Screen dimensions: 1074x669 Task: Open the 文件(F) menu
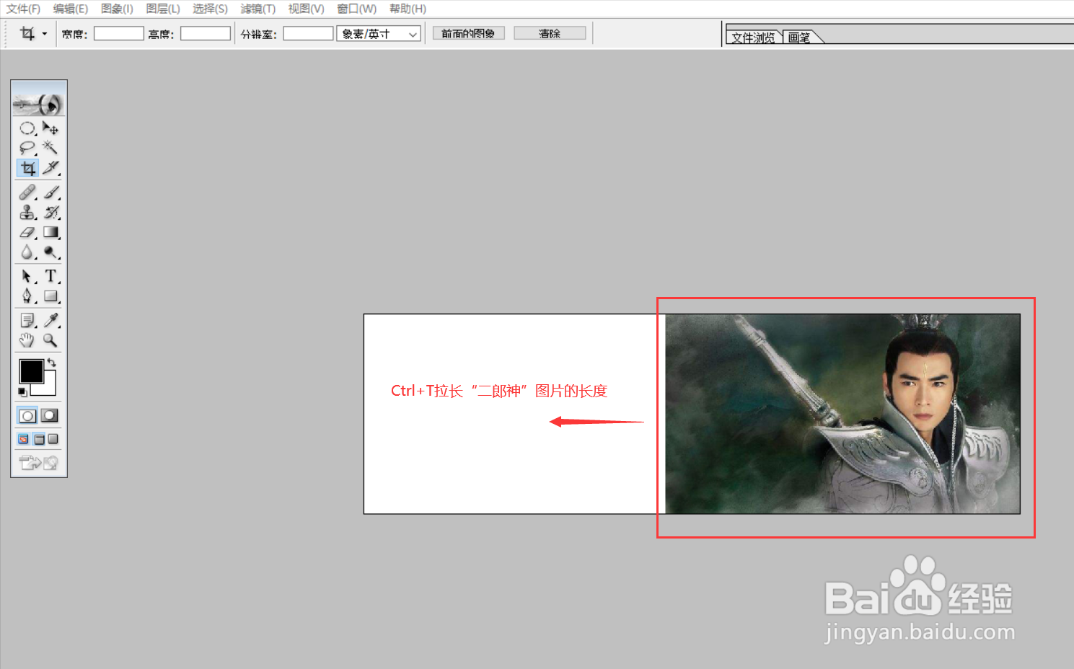coord(23,9)
